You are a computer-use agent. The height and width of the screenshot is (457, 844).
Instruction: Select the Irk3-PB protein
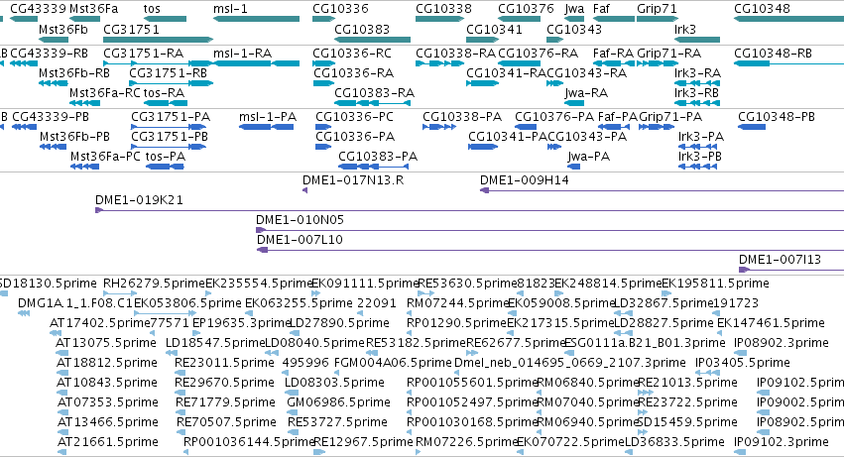[x=697, y=167]
